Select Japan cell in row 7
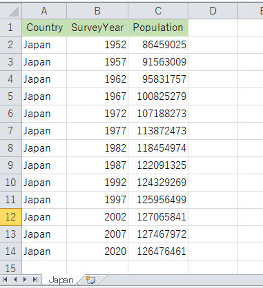Image resolution: width=263 pixels, height=288 pixels. click(x=44, y=131)
